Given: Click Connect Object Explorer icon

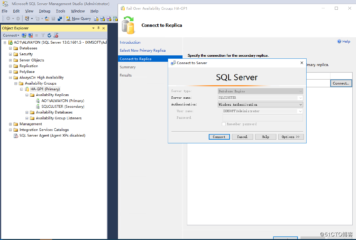Looking at the screenshot, I should 24,35.
